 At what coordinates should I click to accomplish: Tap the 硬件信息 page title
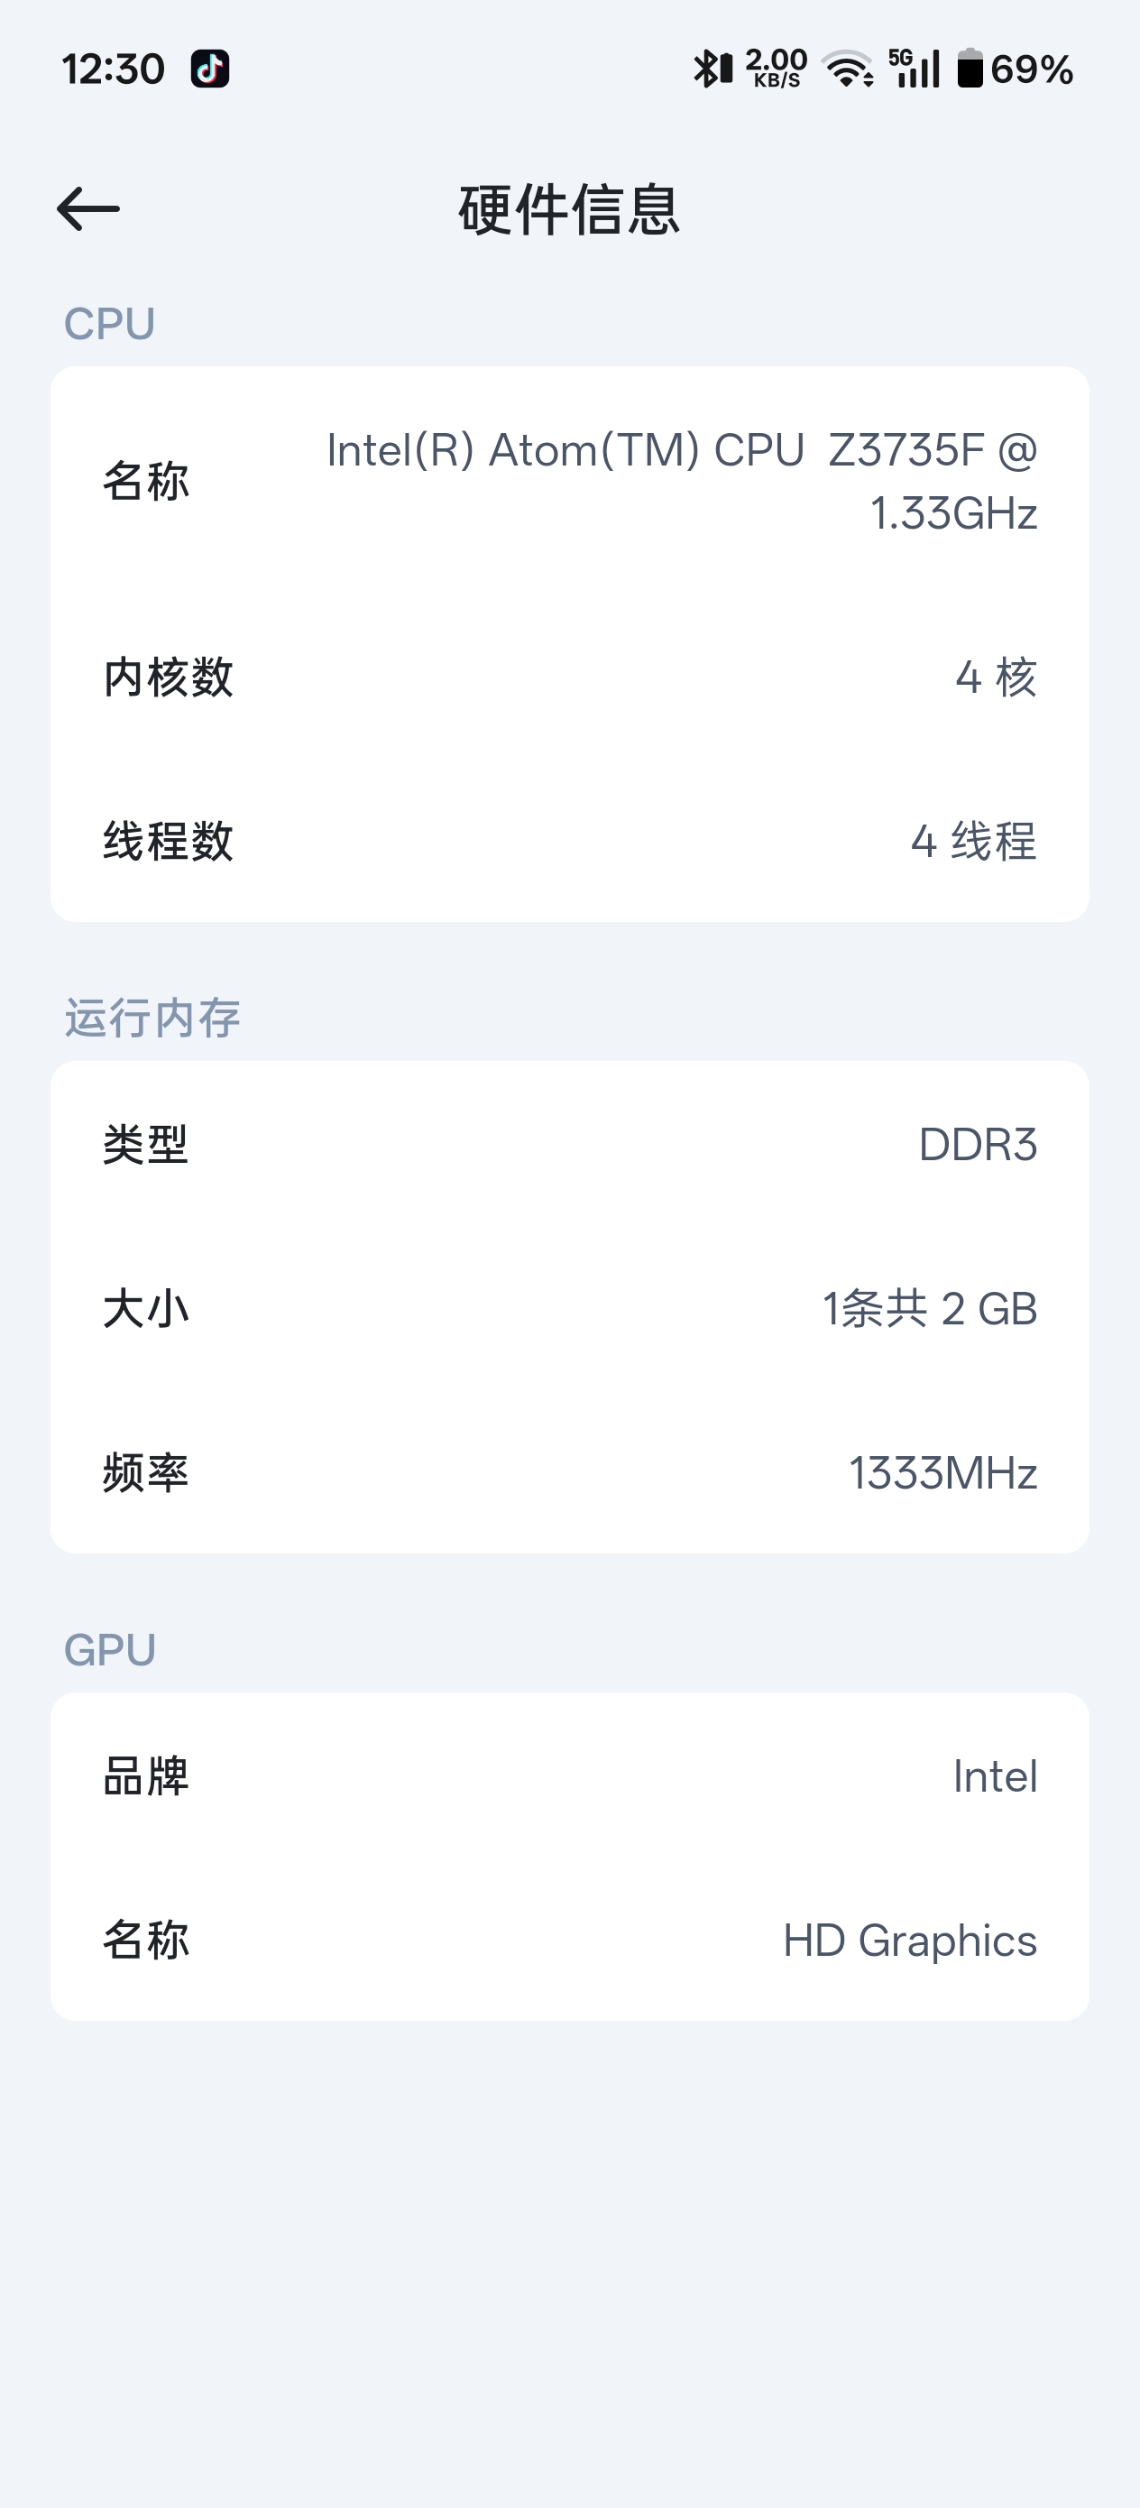[569, 209]
